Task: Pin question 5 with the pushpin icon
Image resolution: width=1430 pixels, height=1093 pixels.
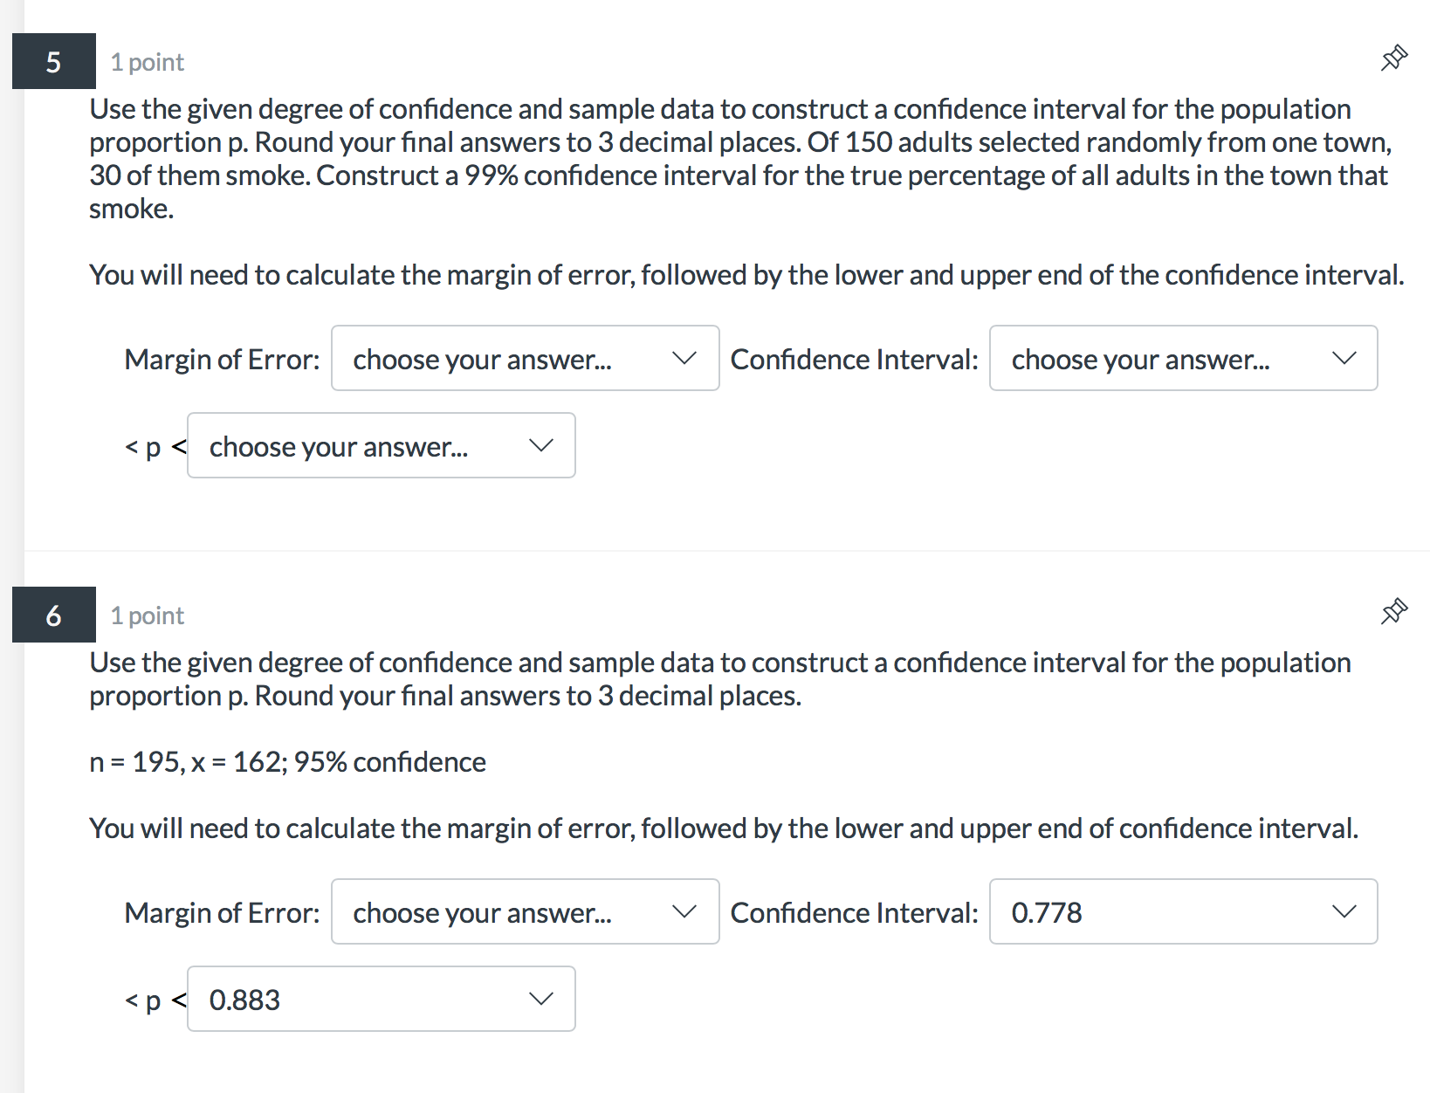Action: [1393, 58]
